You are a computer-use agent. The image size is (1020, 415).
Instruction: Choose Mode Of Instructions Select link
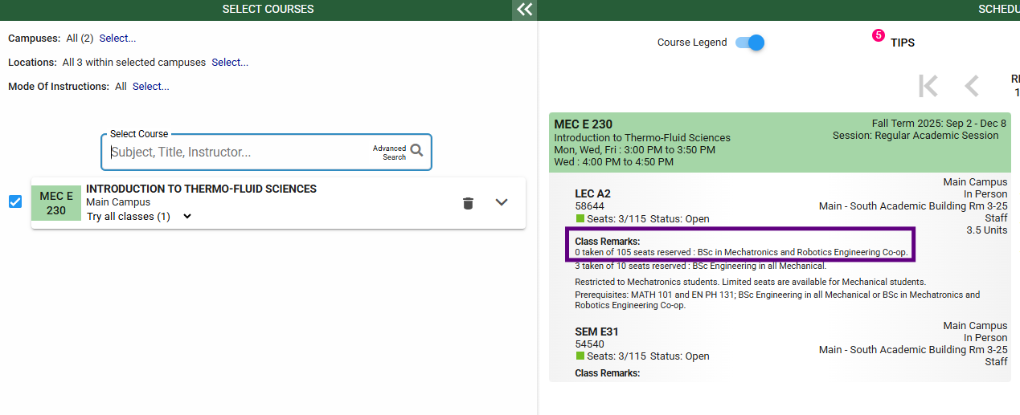[x=150, y=87]
